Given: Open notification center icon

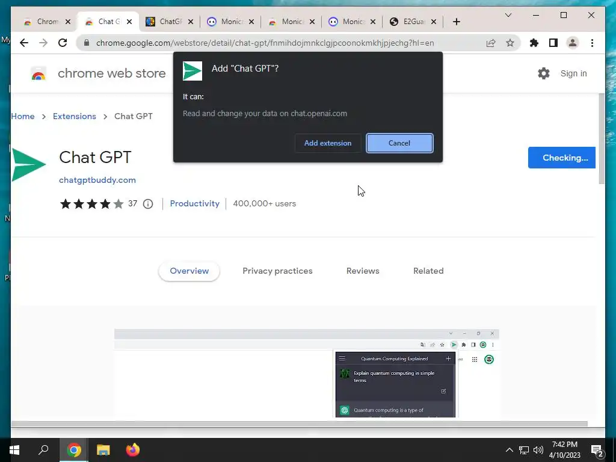Looking at the screenshot, I should tap(597, 450).
